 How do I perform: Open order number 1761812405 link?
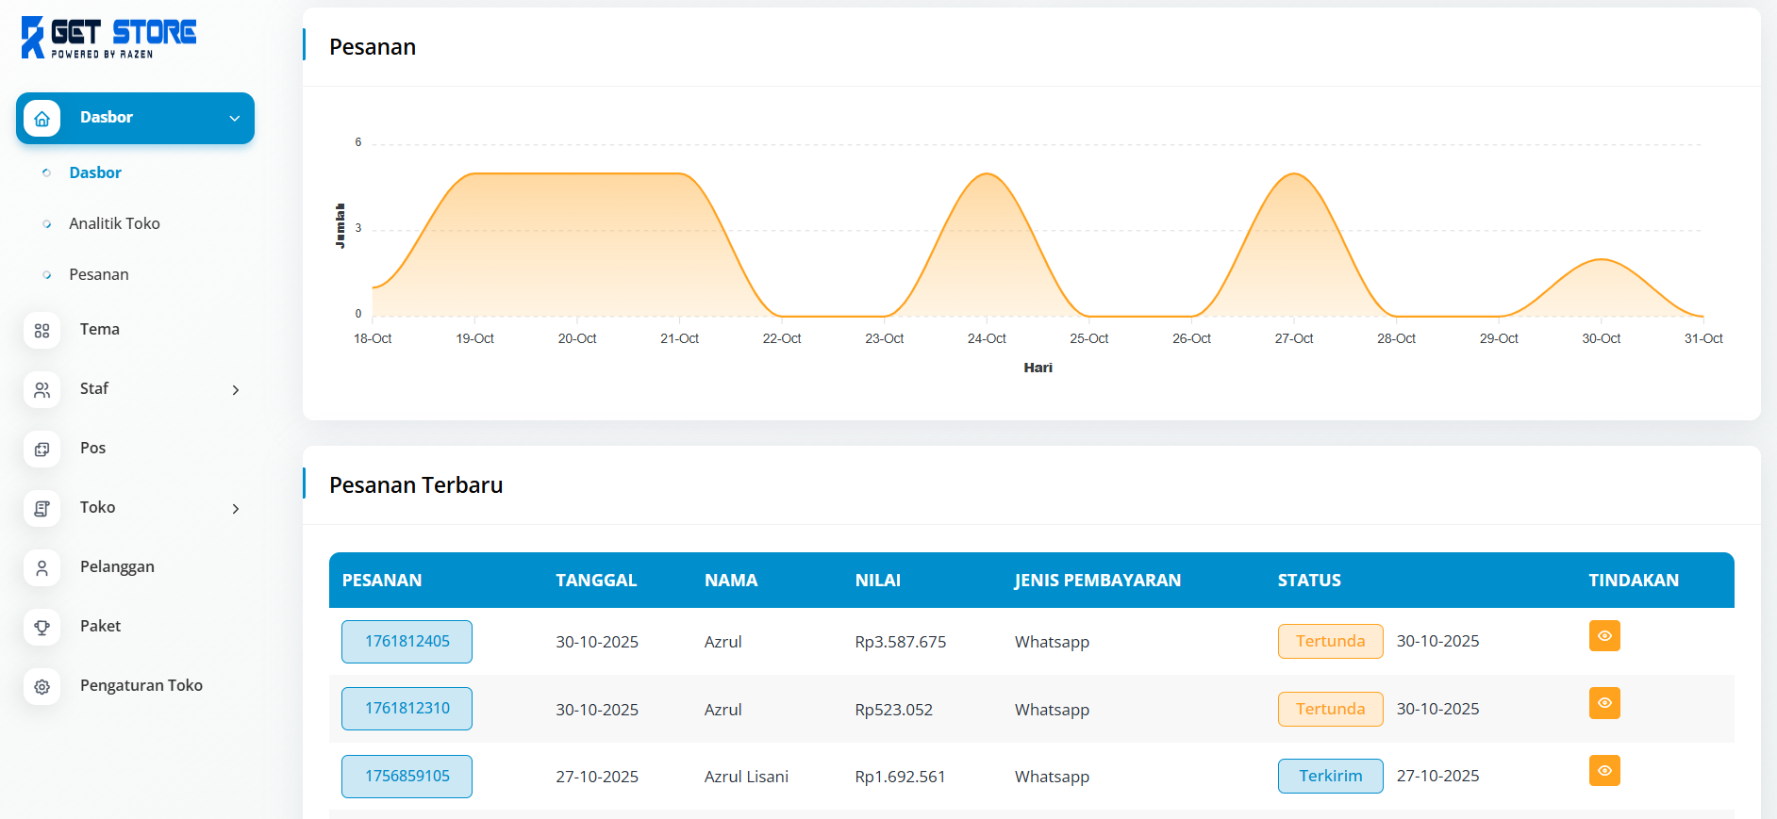coord(407,642)
